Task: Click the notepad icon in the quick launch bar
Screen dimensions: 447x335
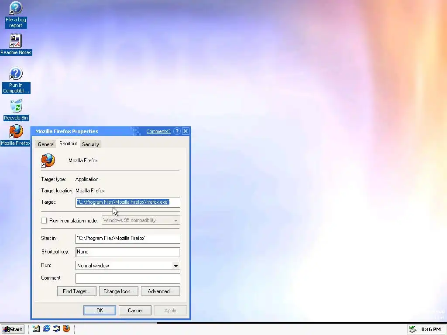Action: click(x=36, y=329)
